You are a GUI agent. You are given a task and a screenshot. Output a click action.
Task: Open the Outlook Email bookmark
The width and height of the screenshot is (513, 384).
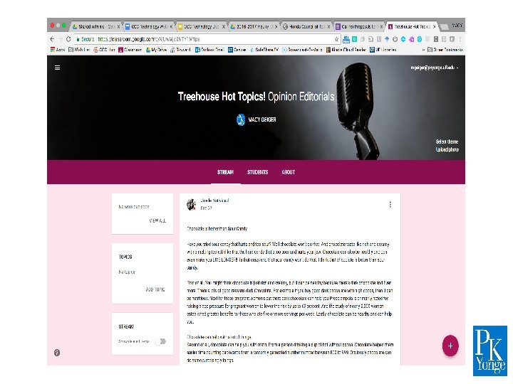[209, 50]
